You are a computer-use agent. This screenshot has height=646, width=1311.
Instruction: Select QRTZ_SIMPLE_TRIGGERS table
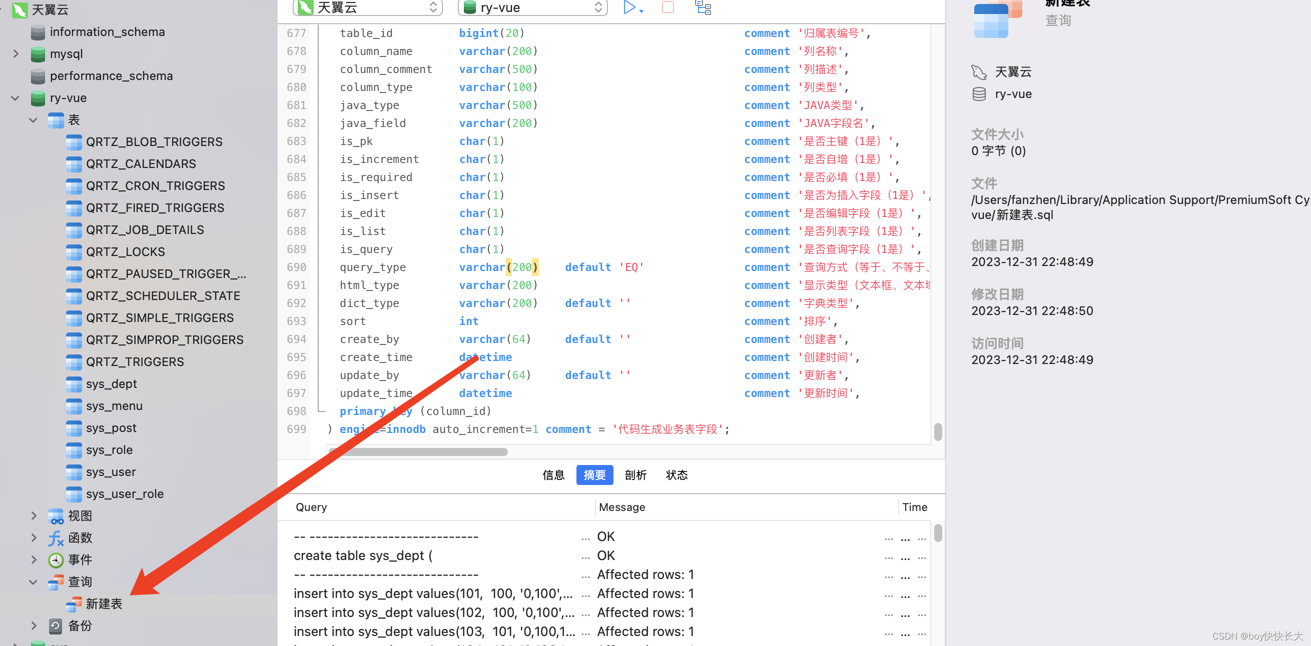160,318
